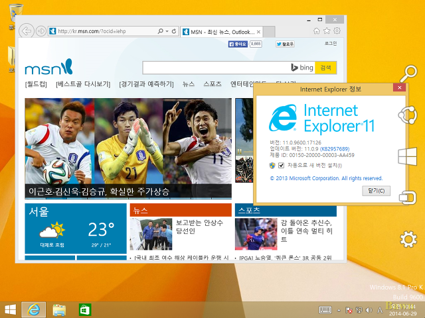Screen dimensions: 425x318
Task: Click the IME language A indicator
Action: [x=380, y=310]
